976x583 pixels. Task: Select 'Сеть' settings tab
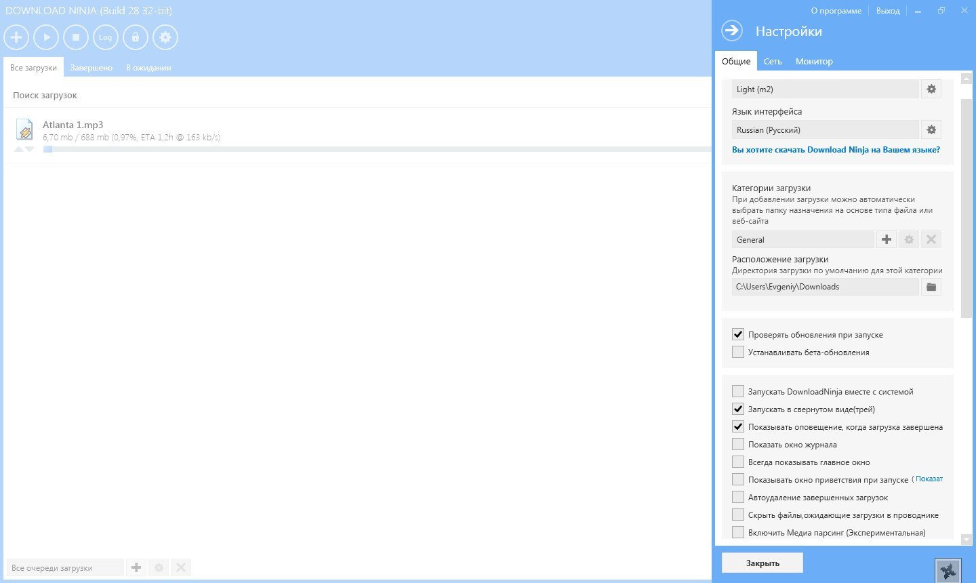[773, 61]
